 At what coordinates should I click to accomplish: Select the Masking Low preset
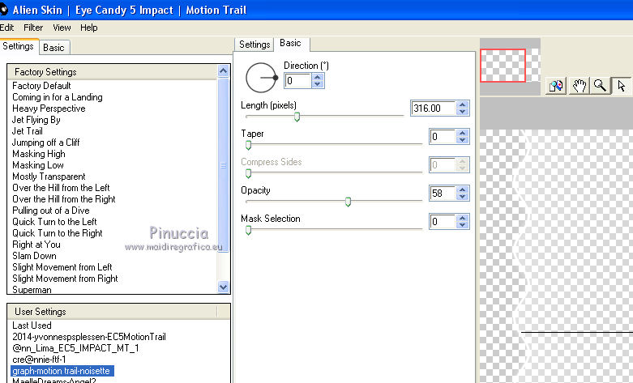pyautogui.click(x=38, y=165)
